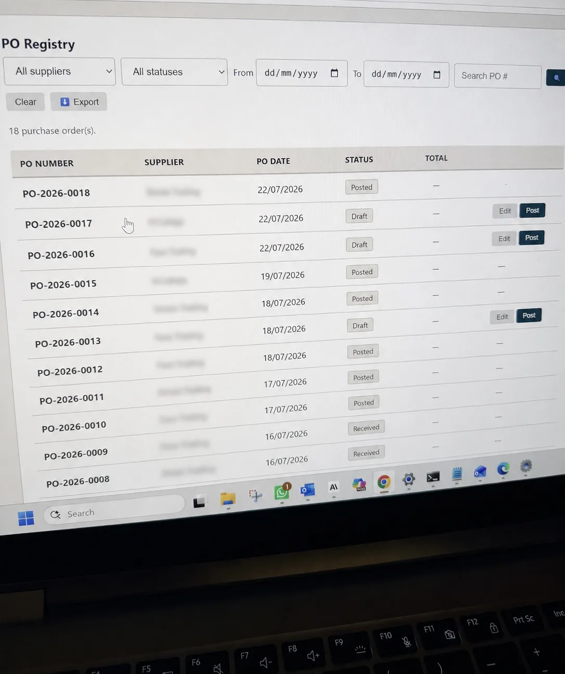
Task: Click Draft status badge of PO-2026-0017
Action: click(359, 216)
